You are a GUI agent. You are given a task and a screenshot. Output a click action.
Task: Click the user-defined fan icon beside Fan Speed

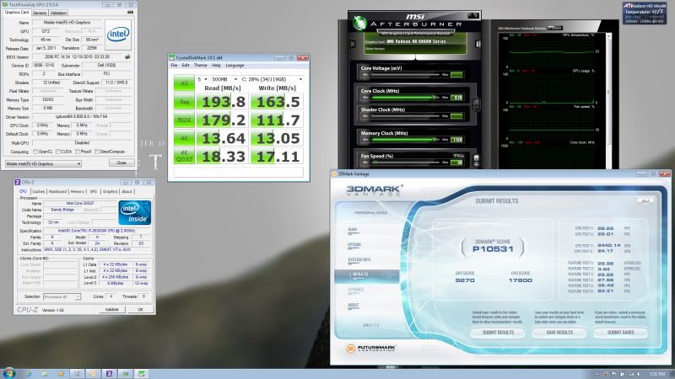click(476, 158)
